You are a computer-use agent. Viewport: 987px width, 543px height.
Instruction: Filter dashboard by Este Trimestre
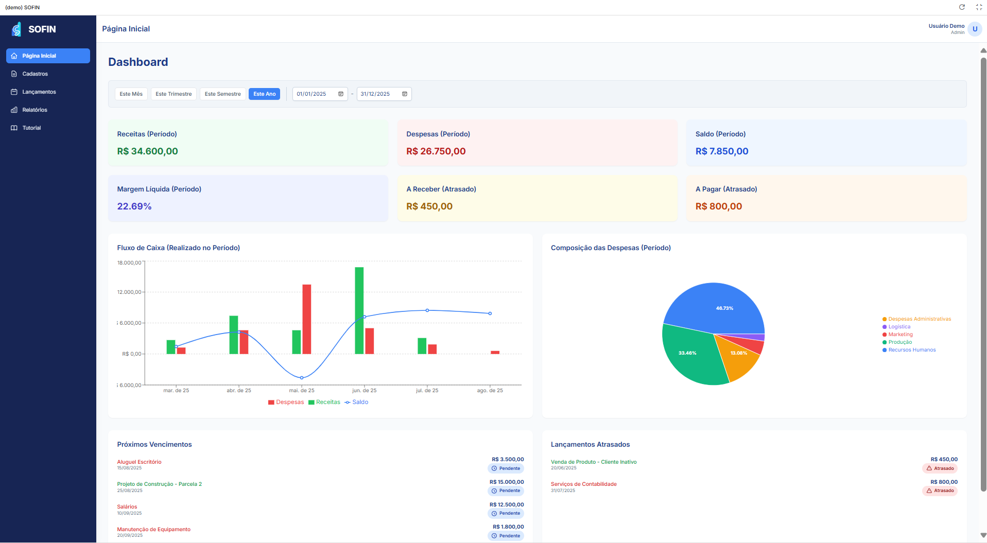(x=174, y=94)
